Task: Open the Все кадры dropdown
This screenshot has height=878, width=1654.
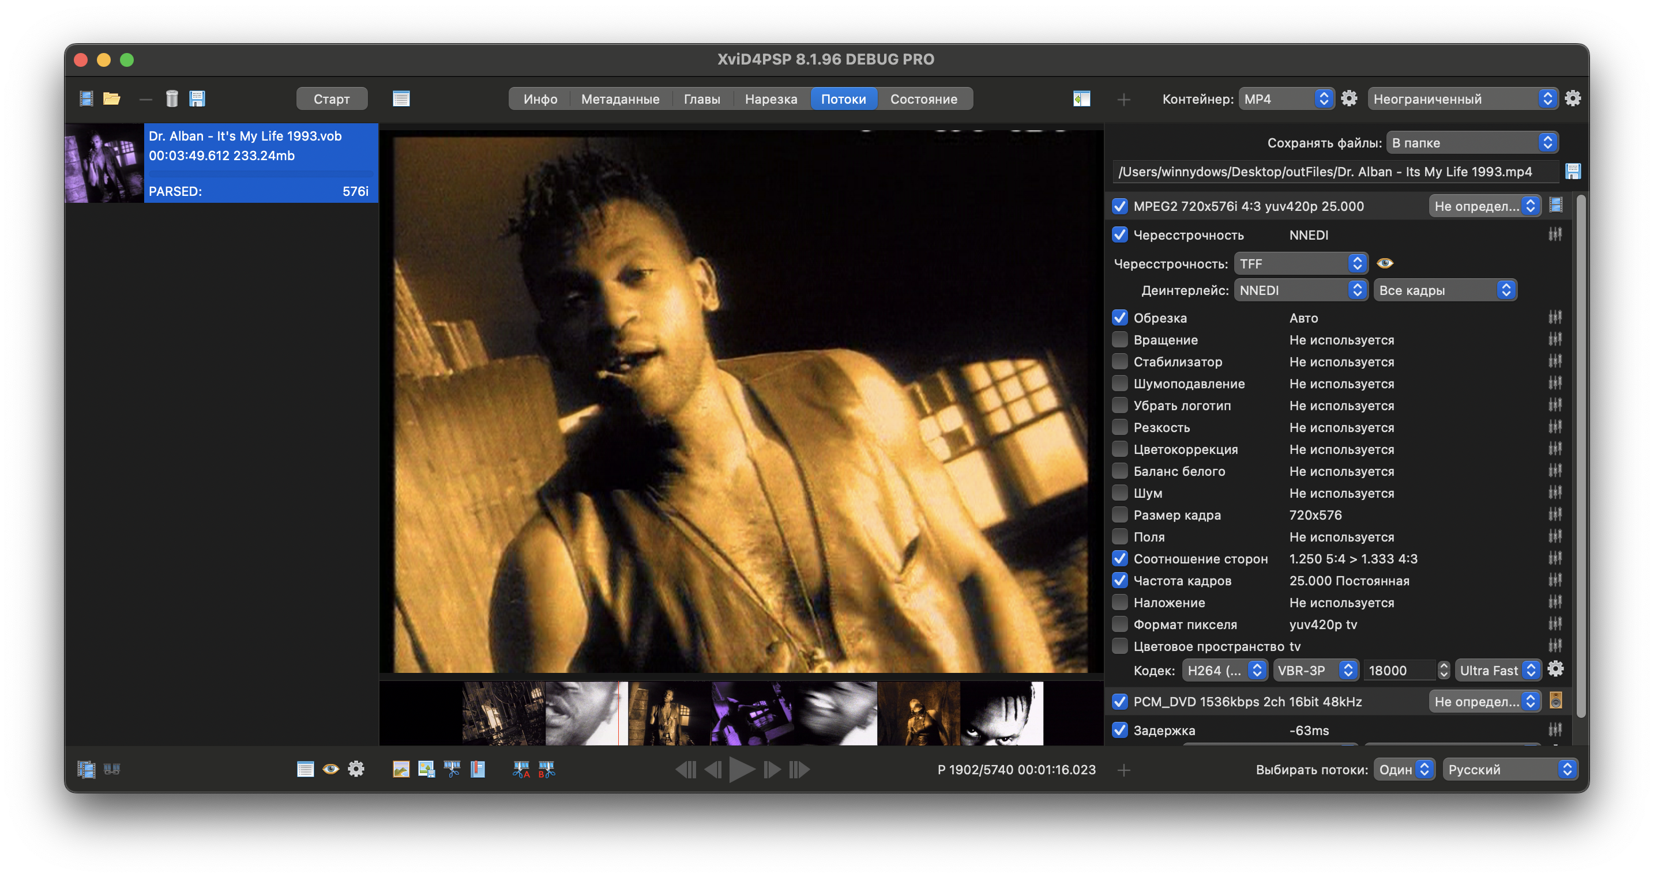Action: [1445, 290]
